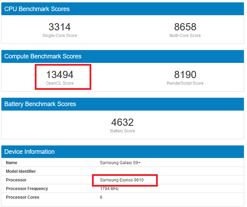Click the Device Information heading
The height and width of the screenshot is (207, 247).
click(30, 152)
